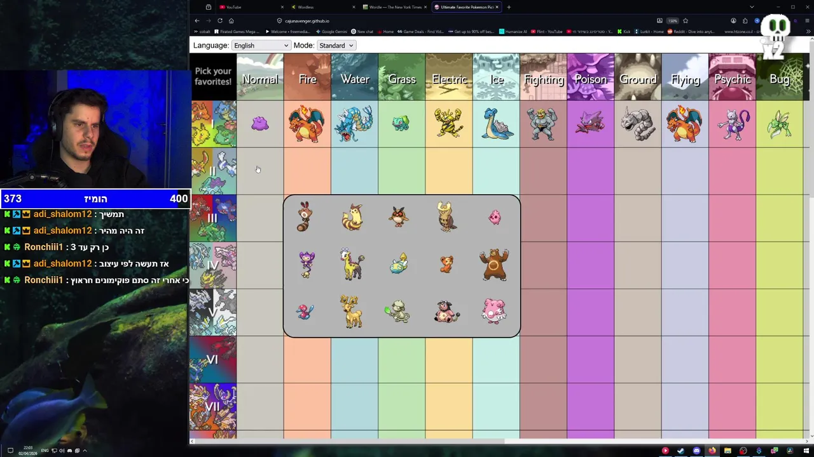Pick Dunsparce in the Pokemon popup
Image resolution: width=814 pixels, height=457 pixels.
pyautogui.click(x=399, y=264)
